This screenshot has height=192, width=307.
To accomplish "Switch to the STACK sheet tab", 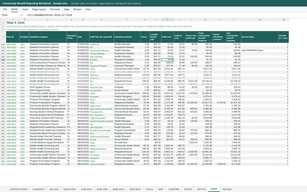I will (x=149, y=189).
